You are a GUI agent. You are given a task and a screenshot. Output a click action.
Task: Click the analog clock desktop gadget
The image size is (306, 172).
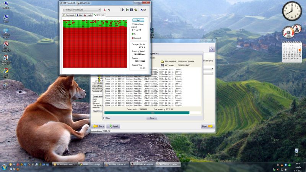[292, 11]
